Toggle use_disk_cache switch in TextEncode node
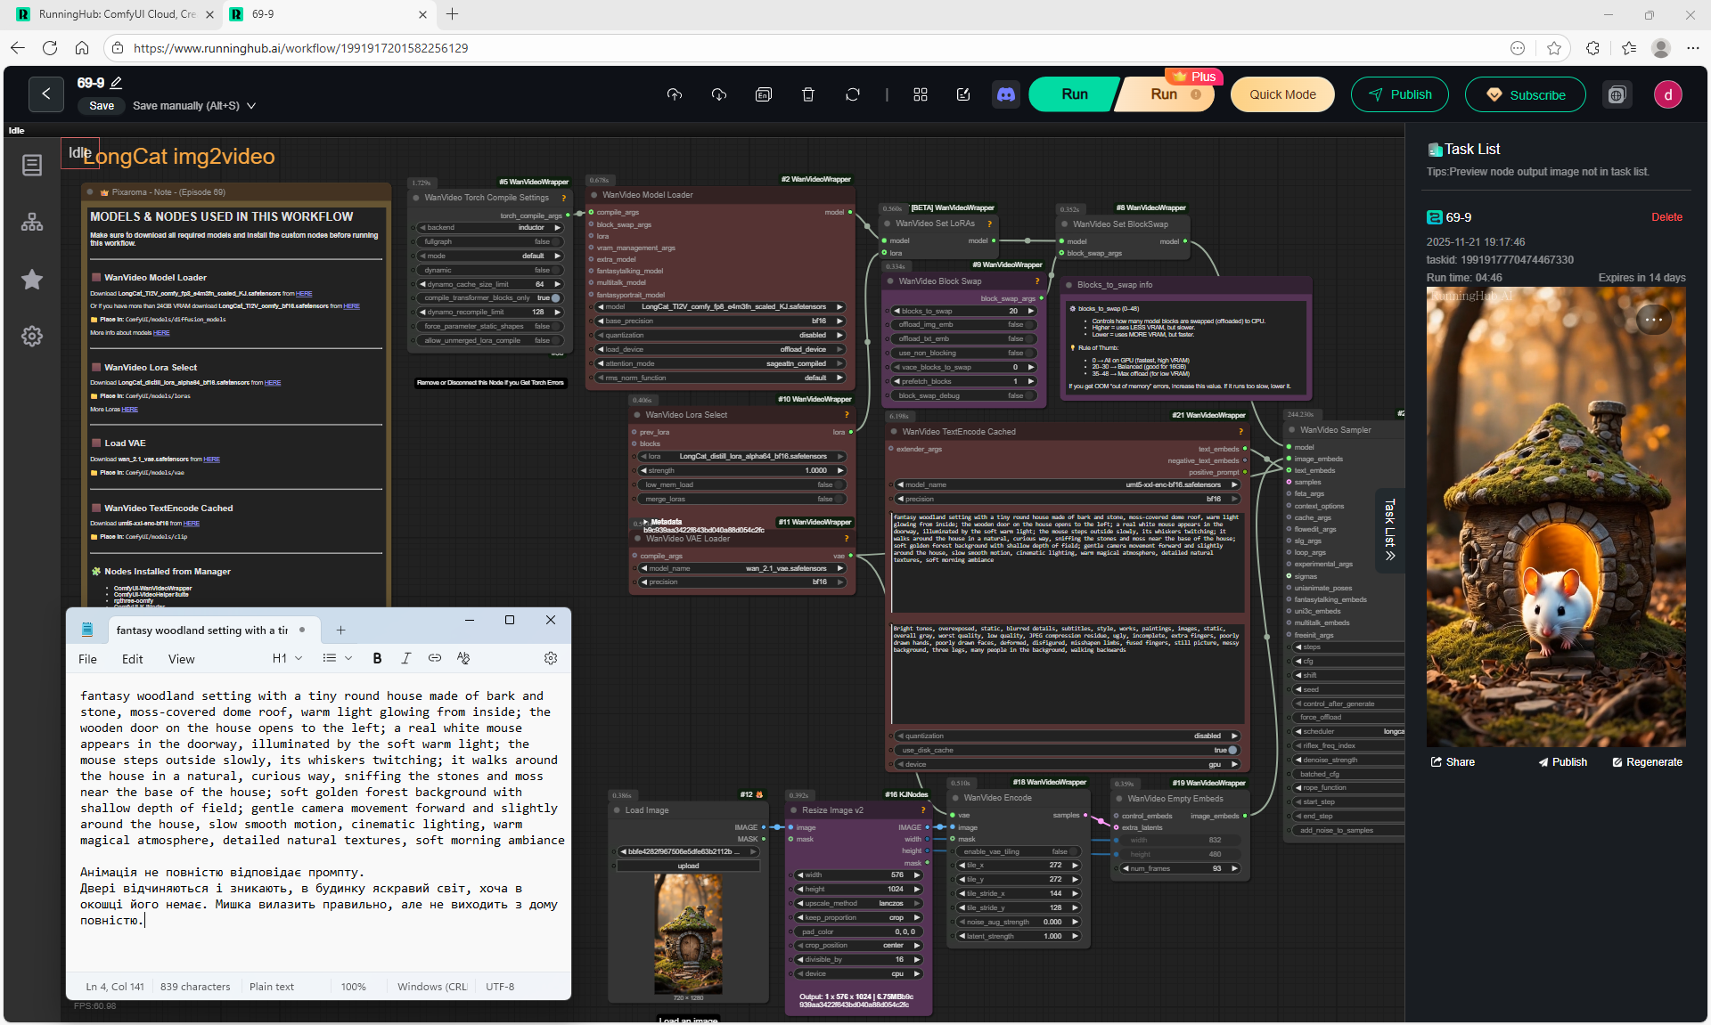Image resolution: width=1711 pixels, height=1025 pixels. 1232,750
